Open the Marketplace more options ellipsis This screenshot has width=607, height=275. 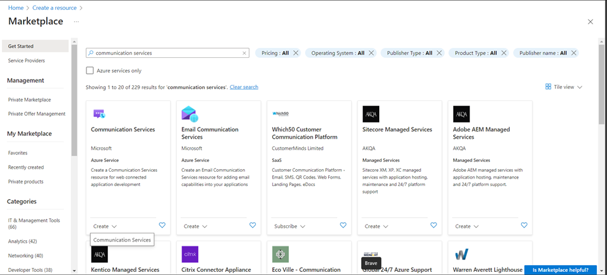click(x=76, y=22)
